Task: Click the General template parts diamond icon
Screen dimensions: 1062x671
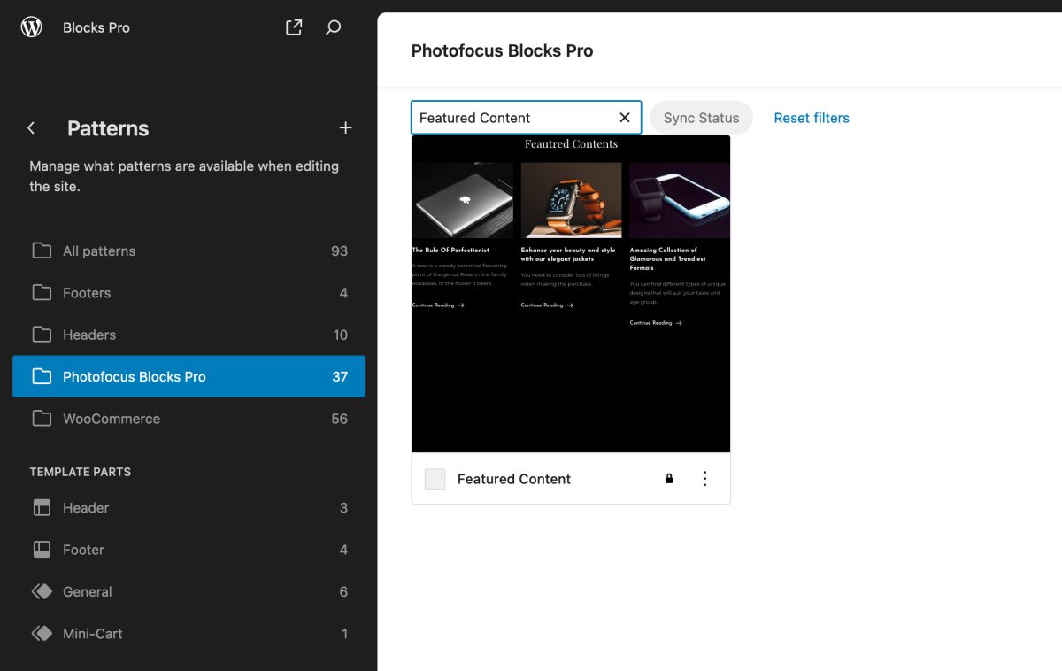Action: [x=42, y=591]
